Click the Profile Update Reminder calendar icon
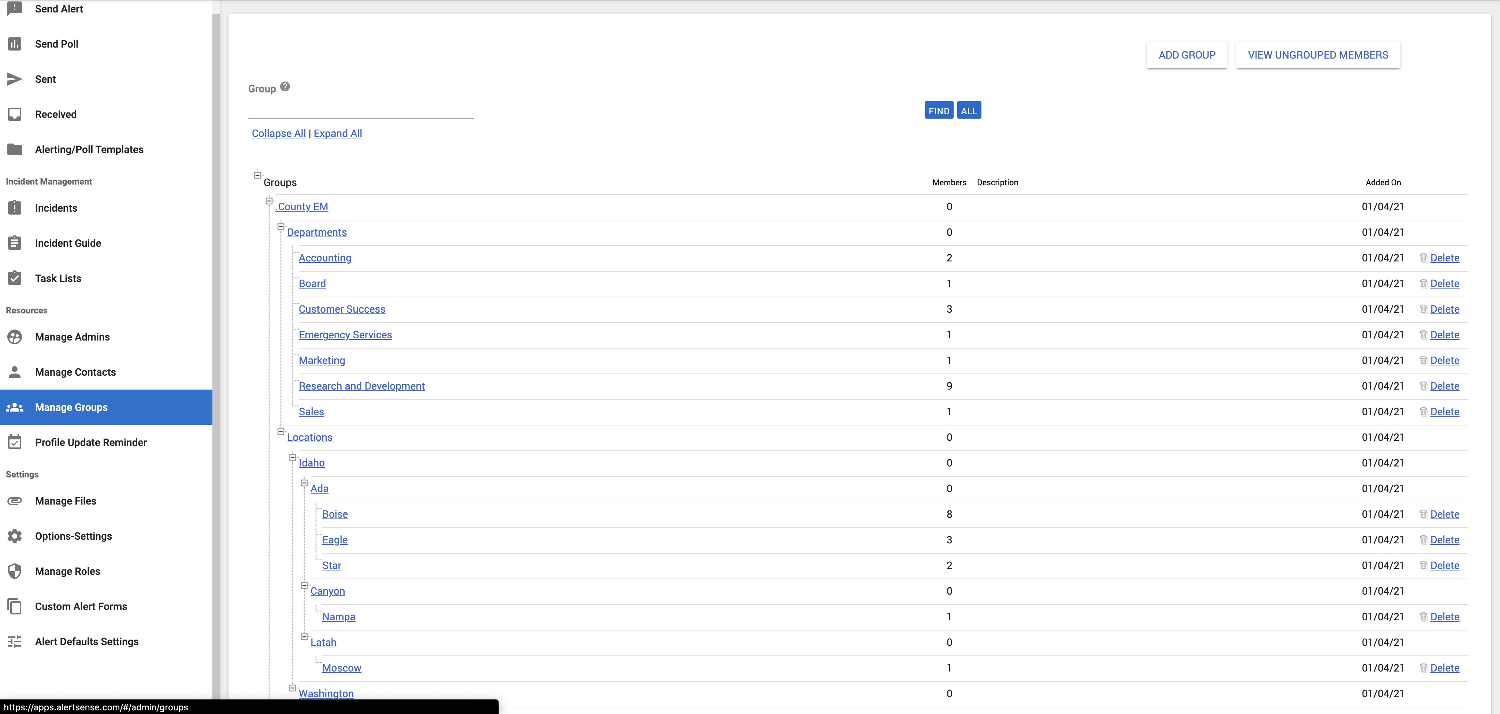This screenshot has height=714, width=1500. pyautogui.click(x=15, y=442)
